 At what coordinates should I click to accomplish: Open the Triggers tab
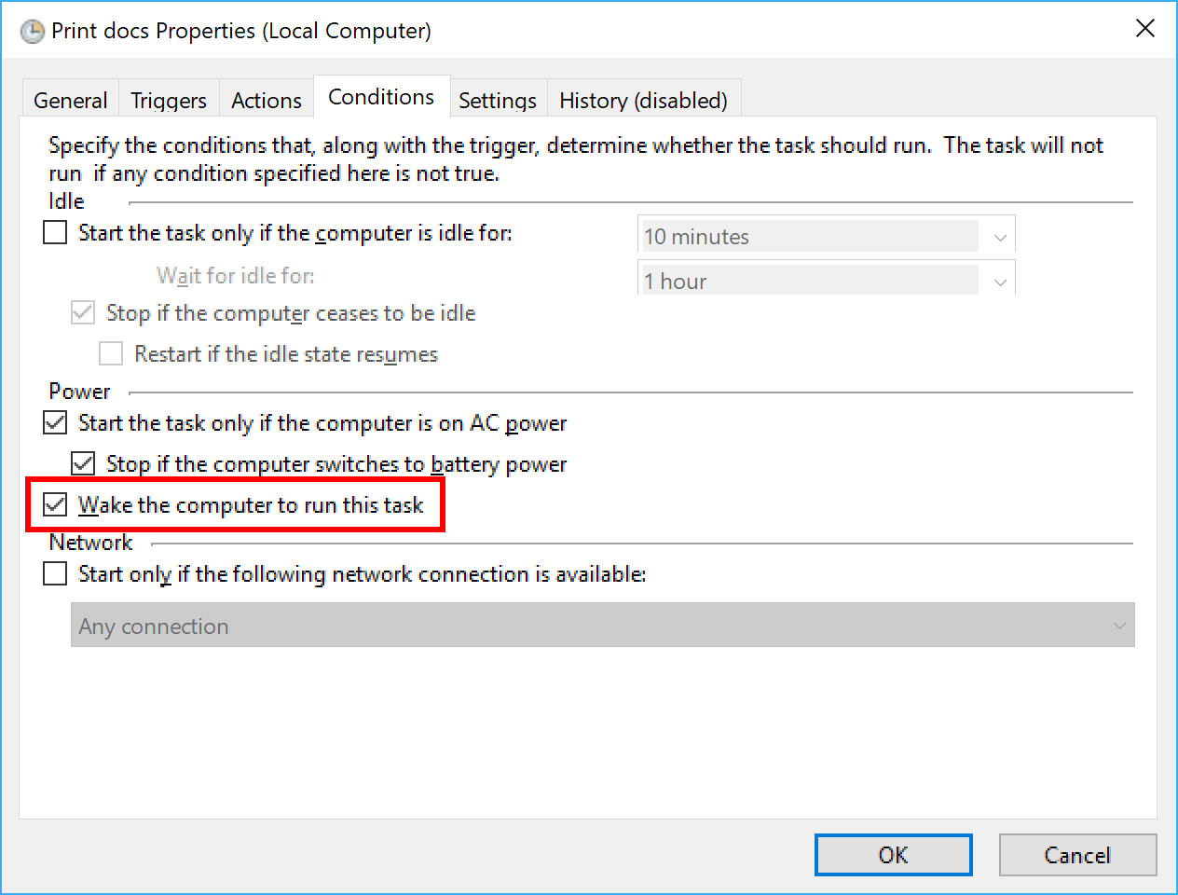tap(169, 100)
